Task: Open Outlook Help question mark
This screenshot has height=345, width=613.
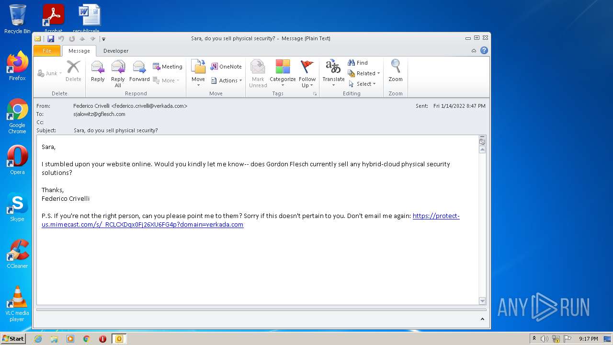Action: pyautogui.click(x=484, y=50)
